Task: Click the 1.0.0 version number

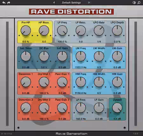Action: pyautogui.click(x=136, y=134)
